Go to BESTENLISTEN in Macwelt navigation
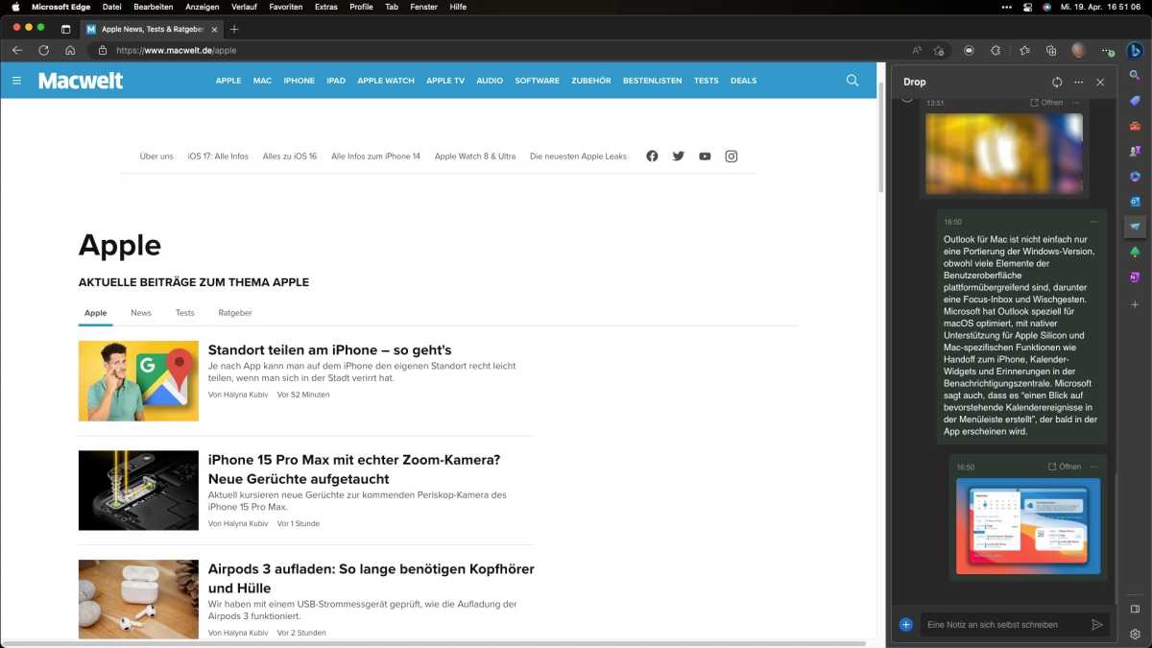1152x648 pixels. click(x=652, y=81)
